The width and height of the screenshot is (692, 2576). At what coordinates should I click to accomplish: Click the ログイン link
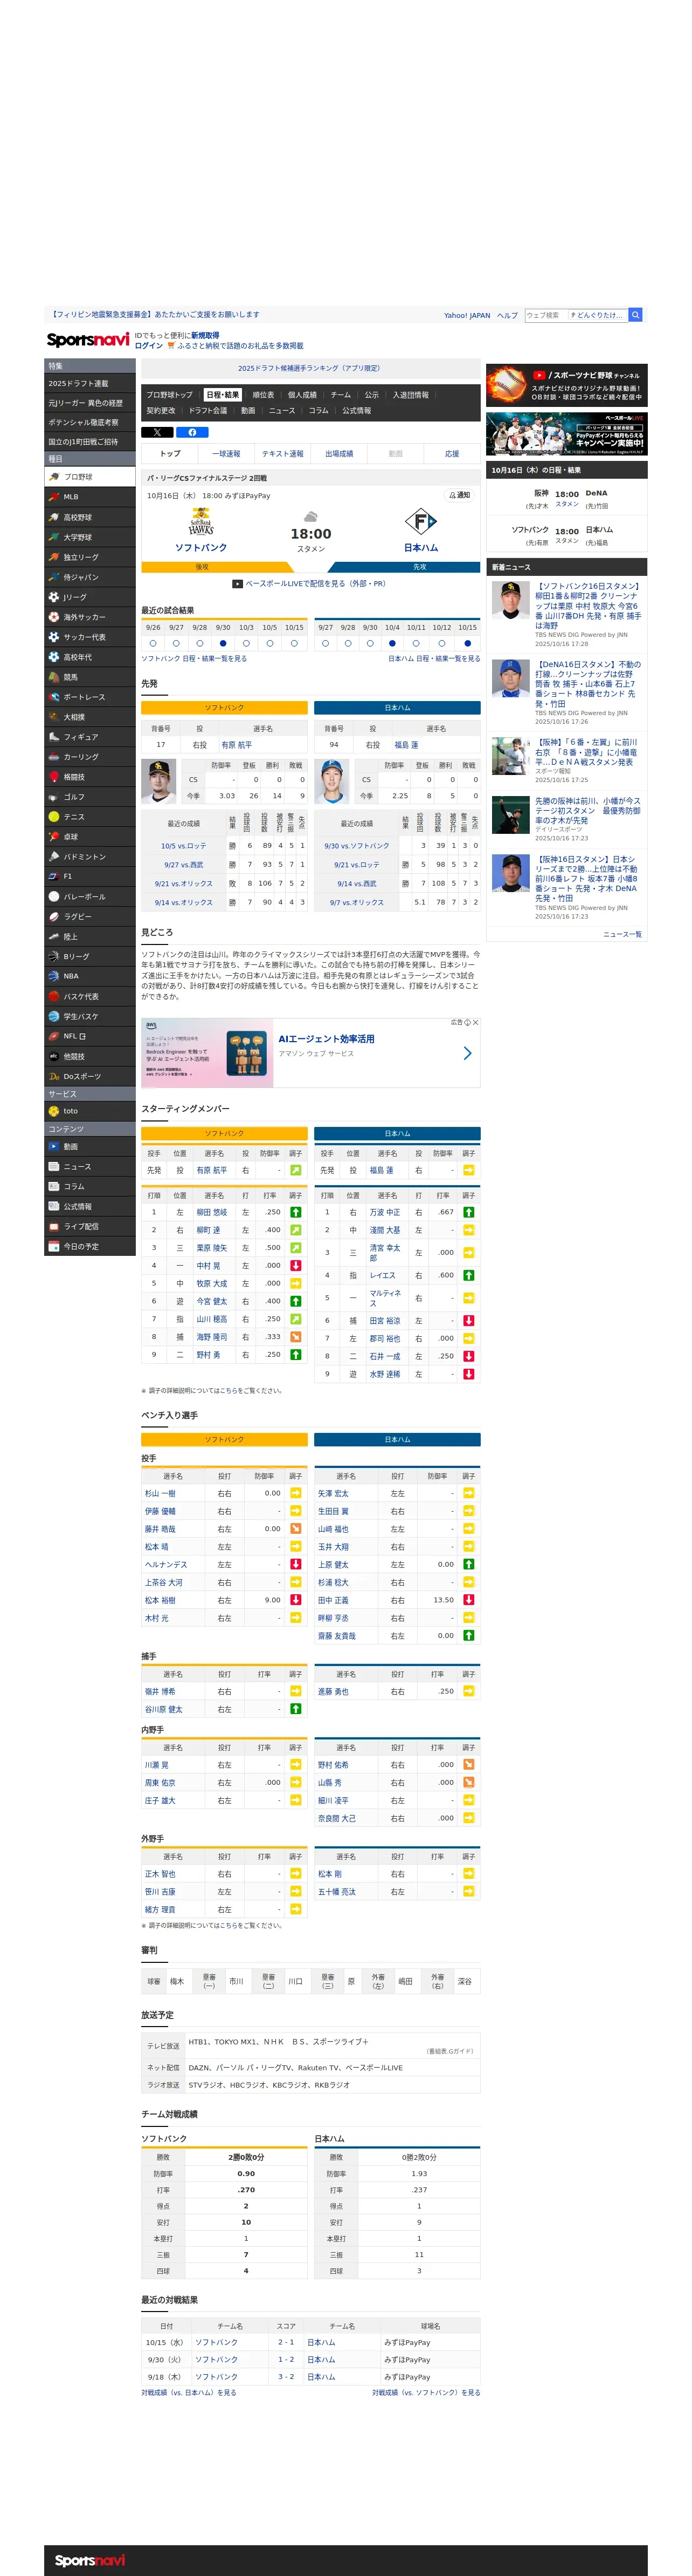point(149,346)
